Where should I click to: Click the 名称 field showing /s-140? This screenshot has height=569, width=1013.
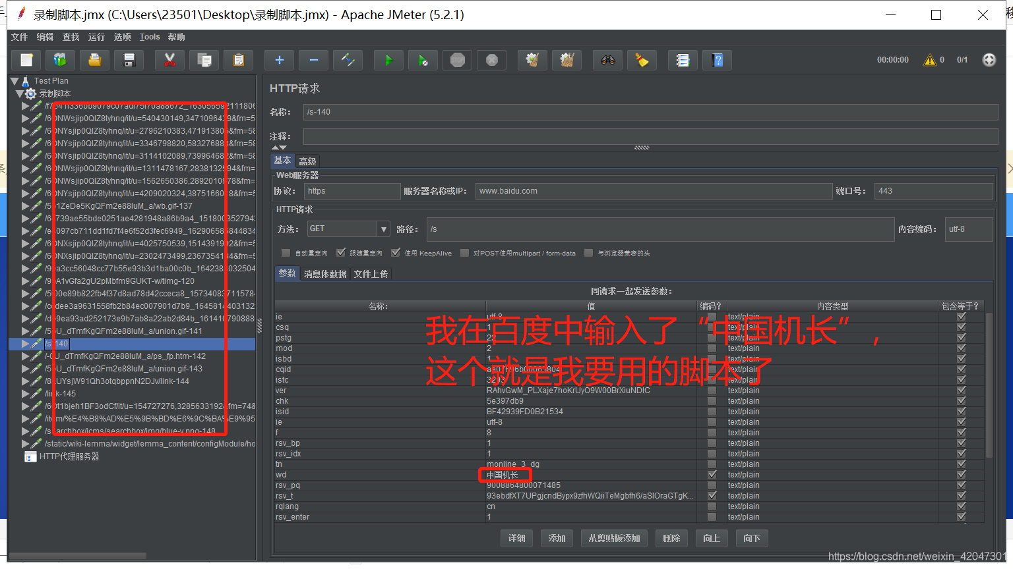tap(651, 112)
